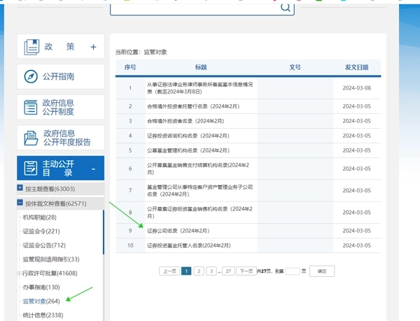Click the 政府信息公开年度报告 folder icon
The image size is (420, 321).
point(31,138)
